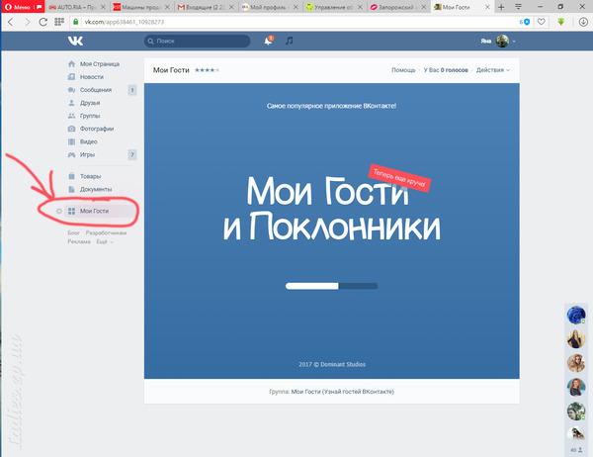Viewport: 593px width, 457px height.
Task: Go back with the browser back arrow
Action: (x=11, y=22)
